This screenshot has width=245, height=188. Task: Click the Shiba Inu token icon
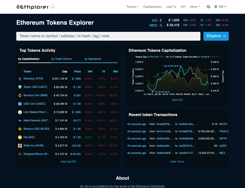(20, 146)
